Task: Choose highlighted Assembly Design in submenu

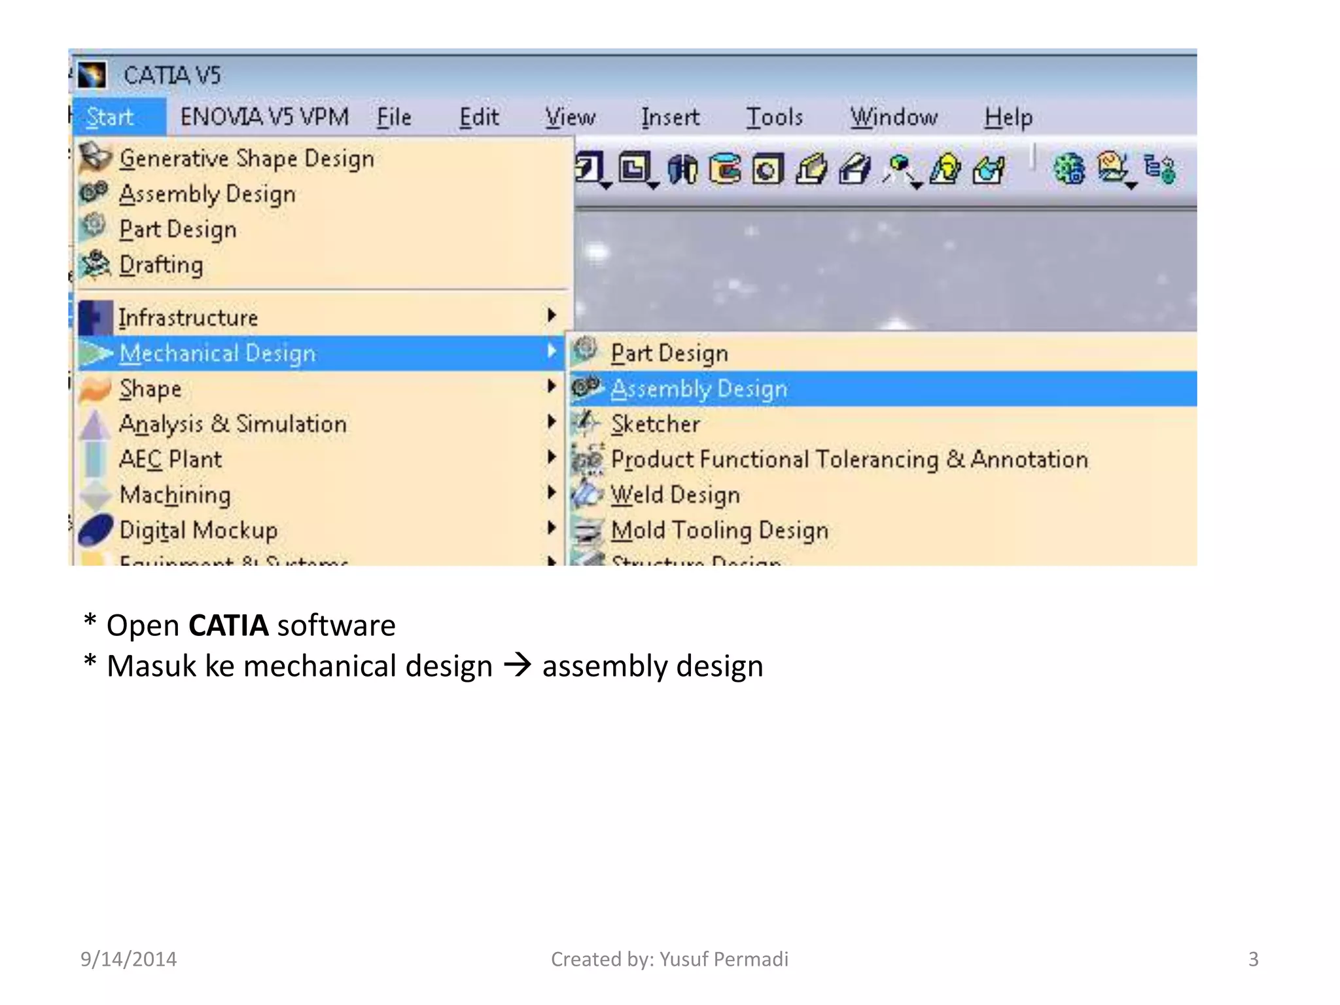Action: point(883,389)
